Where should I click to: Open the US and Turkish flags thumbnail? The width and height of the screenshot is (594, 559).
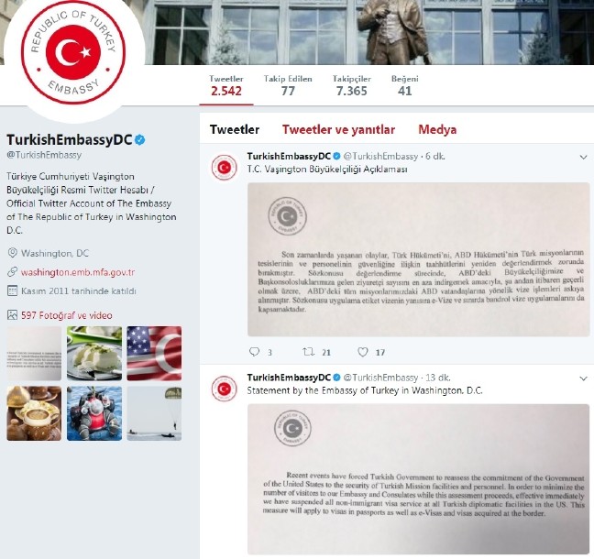[x=154, y=354]
